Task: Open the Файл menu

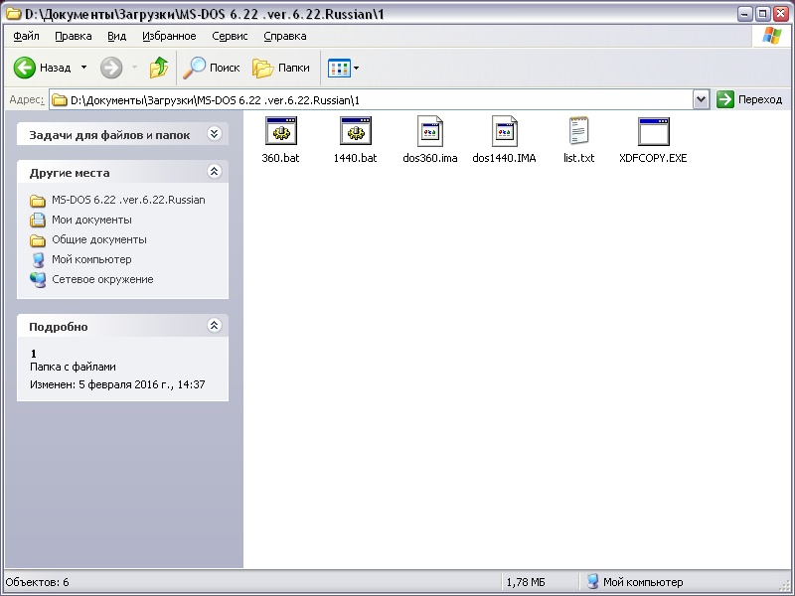Action: 27,36
